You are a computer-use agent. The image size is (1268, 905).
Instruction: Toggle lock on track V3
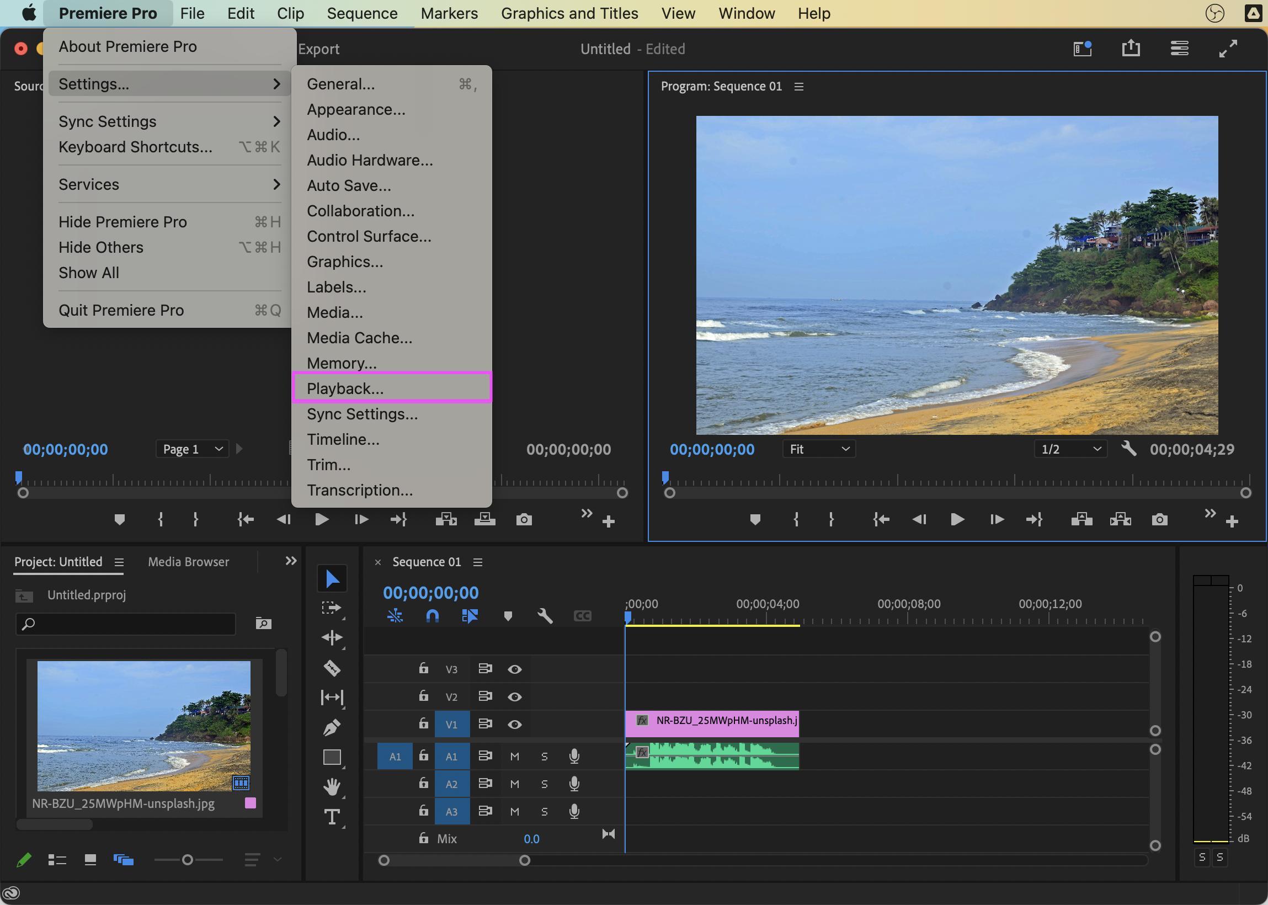(423, 668)
